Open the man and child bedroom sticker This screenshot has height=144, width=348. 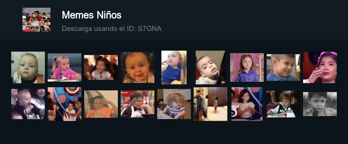pos(210,104)
